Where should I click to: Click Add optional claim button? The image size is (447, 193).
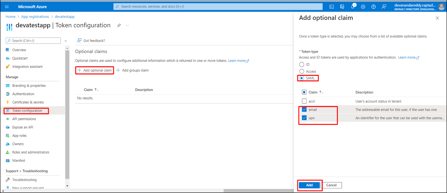pos(94,70)
